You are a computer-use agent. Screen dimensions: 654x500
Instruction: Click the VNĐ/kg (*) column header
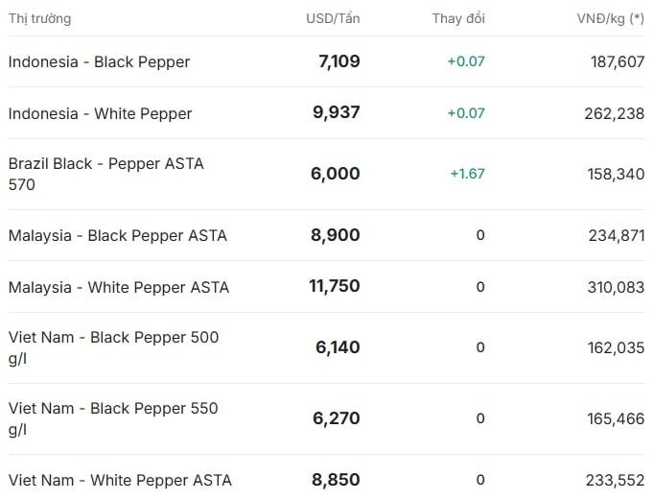pyautogui.click(x=611, y=19)
